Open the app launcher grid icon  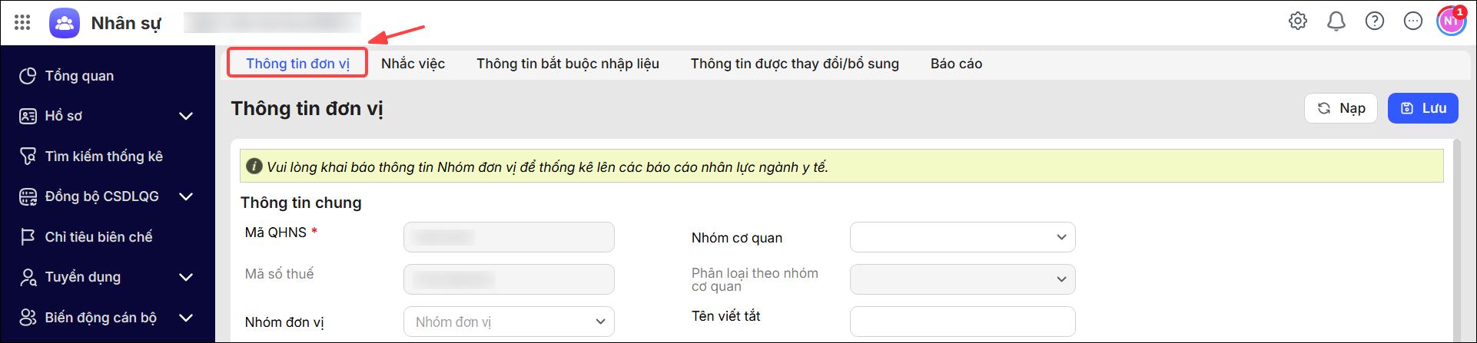coord(22,22)
